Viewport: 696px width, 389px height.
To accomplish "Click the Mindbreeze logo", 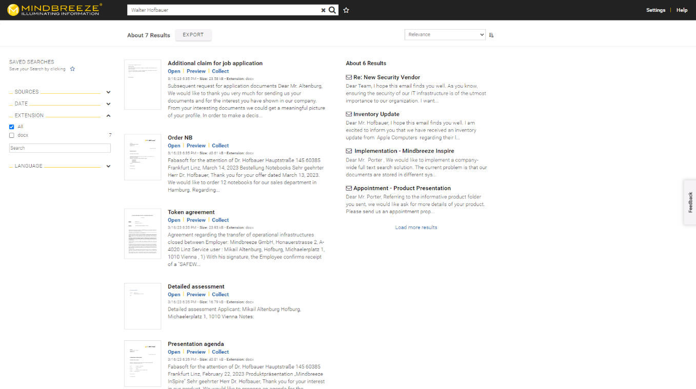I will click(54, 10).
